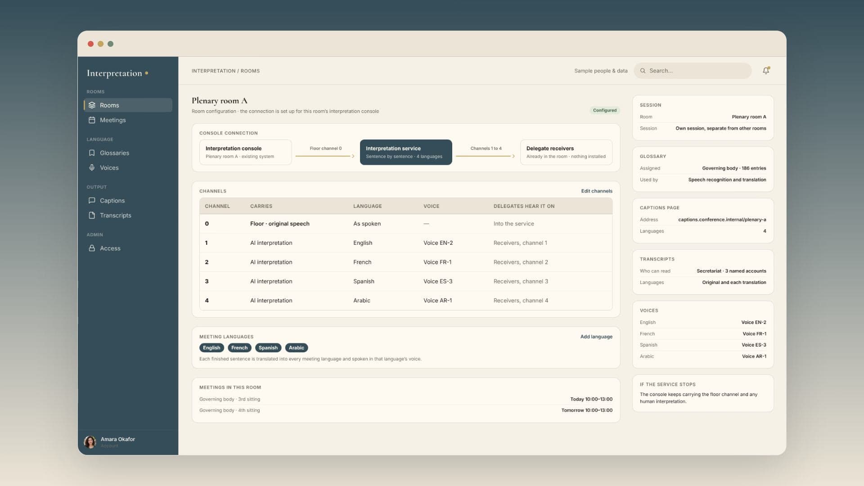
Task: Click the Rooms layers icon in sidebar
Action: coord(92,105)
